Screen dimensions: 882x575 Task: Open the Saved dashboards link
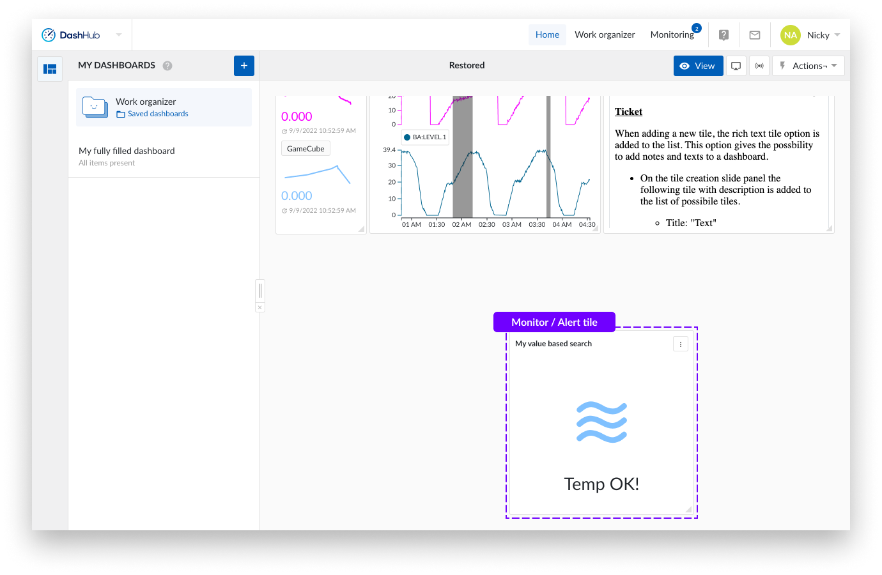click(158, 114)
